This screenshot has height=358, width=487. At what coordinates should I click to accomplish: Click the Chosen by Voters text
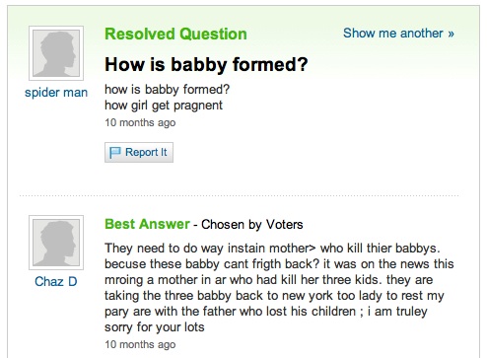tap(252, 225)
